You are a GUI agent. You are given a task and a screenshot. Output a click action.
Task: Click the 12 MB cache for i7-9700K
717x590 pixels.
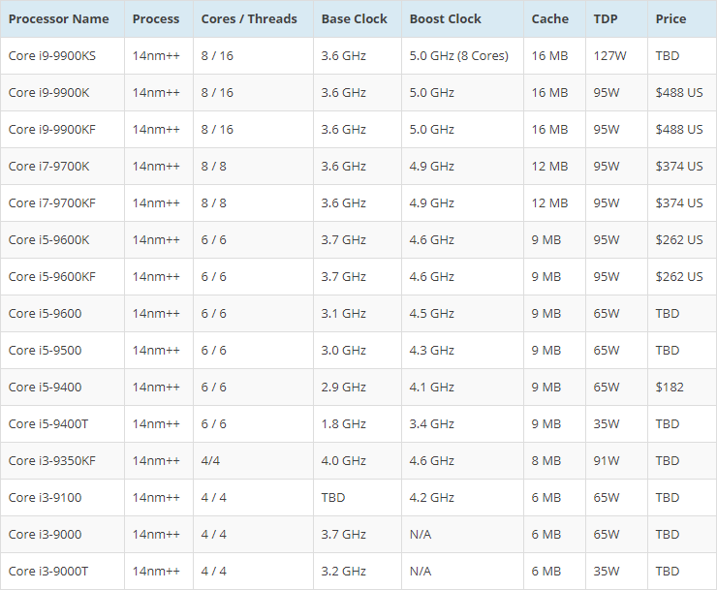[x=549, y=166]
